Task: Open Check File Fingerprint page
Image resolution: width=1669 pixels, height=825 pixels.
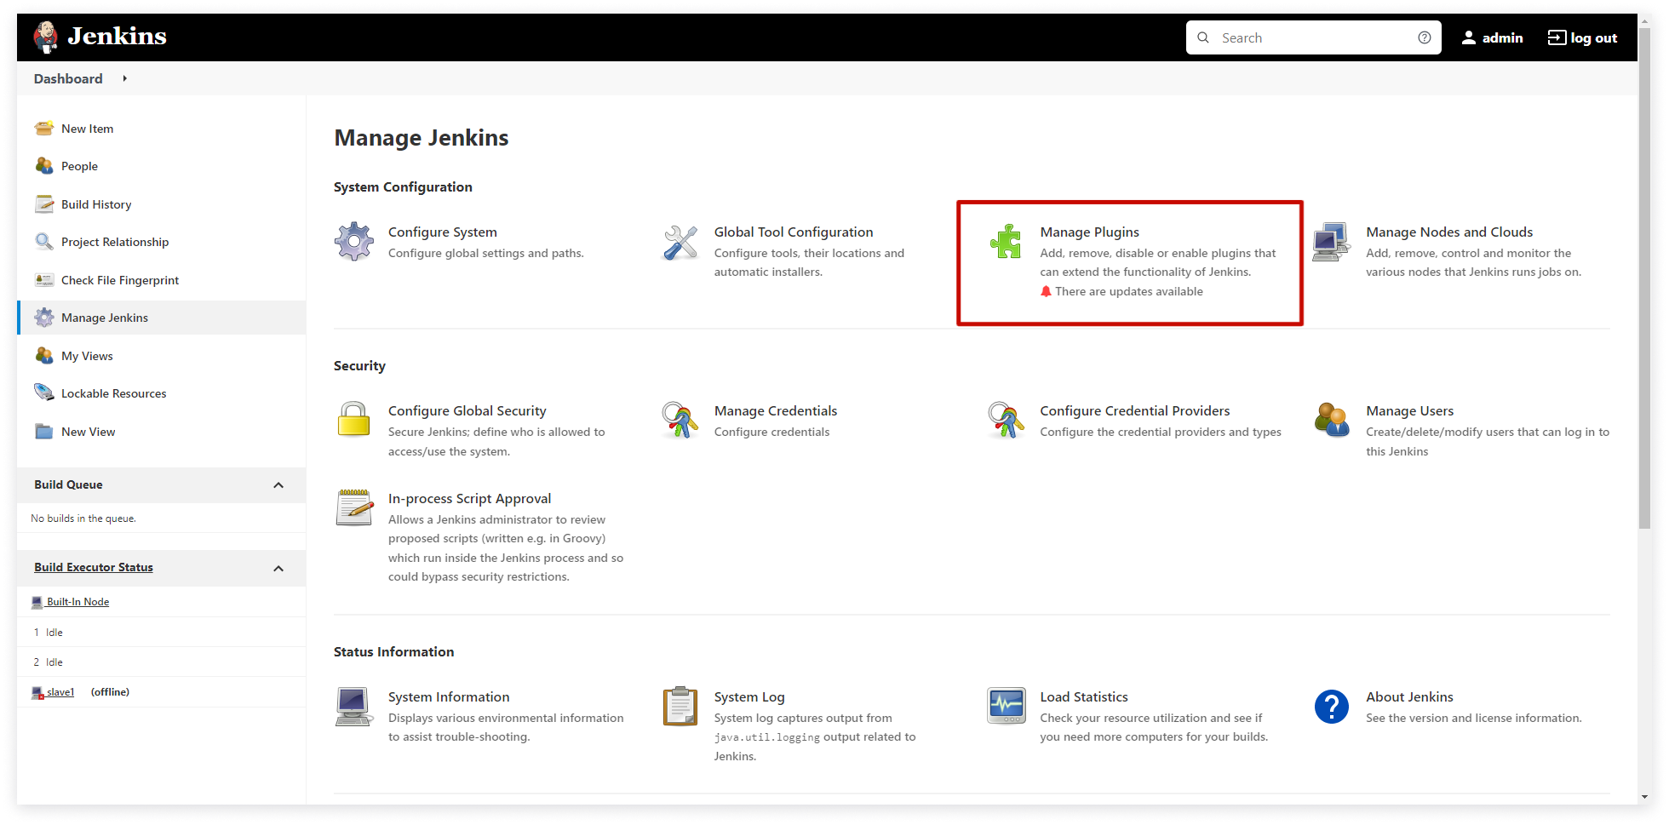Action: tap(120, 280)
